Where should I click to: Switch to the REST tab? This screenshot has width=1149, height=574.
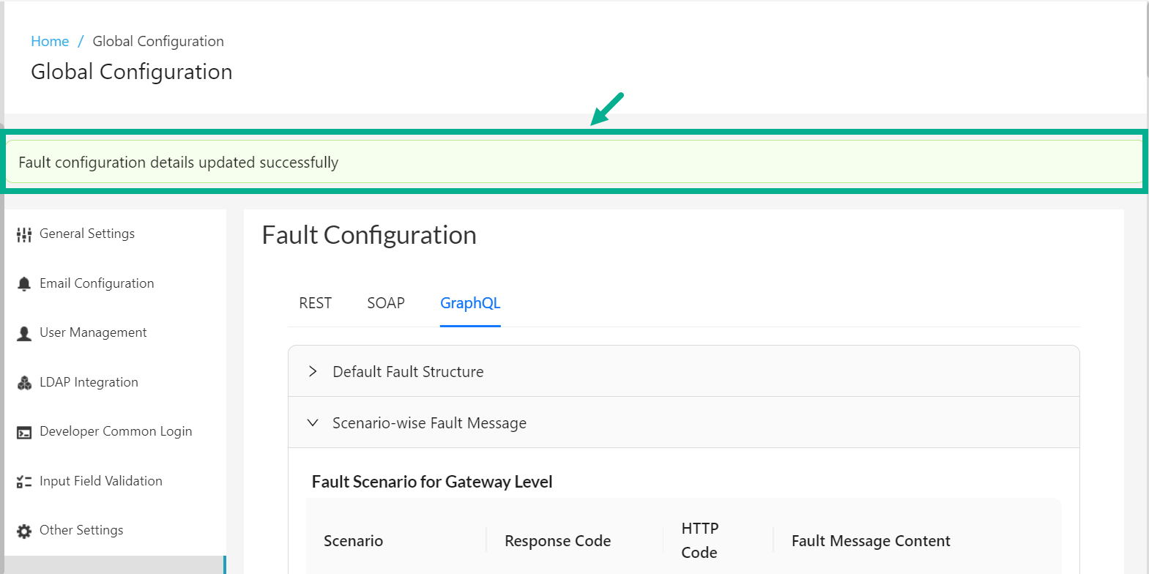coord(315,302)
